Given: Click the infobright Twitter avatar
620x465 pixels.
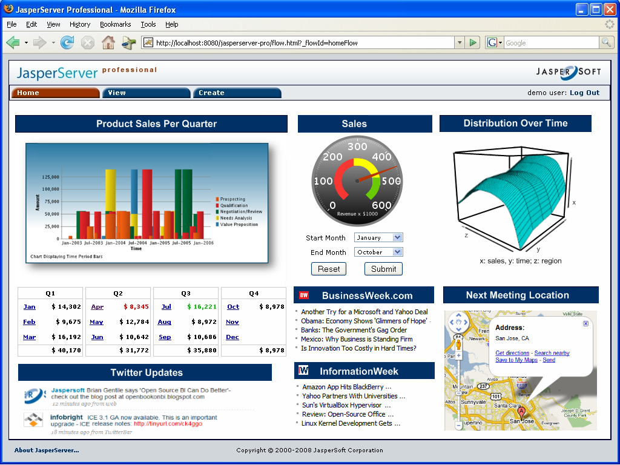Looking at the screenshot, I should coord(33,420).
